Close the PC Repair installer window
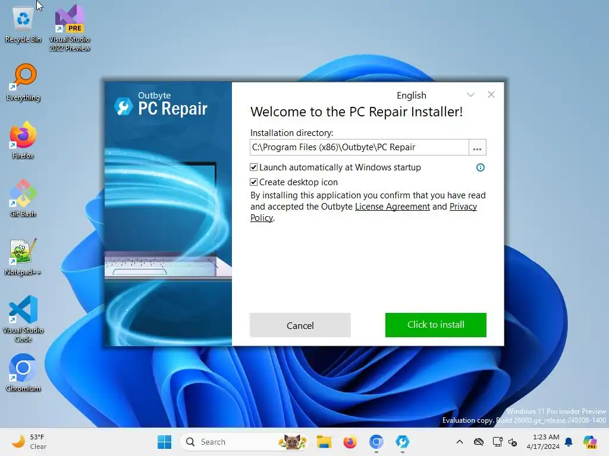Screen dimensions: 609x456 (x=491, y=94)
